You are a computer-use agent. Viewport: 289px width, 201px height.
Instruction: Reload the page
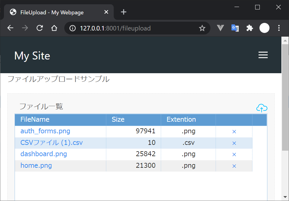tap(40, 28)
